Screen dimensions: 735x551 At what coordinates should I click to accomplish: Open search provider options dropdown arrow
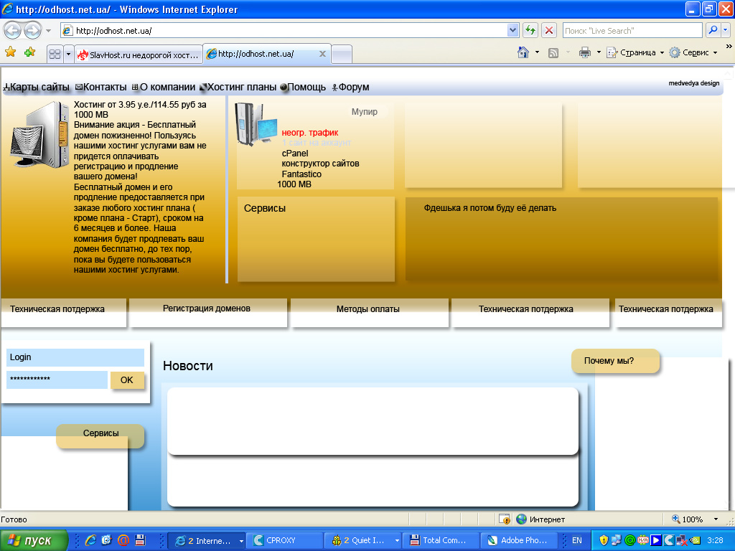(x=725, y=31)
